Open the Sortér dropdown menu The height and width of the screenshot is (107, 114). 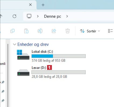coord(90,31)
